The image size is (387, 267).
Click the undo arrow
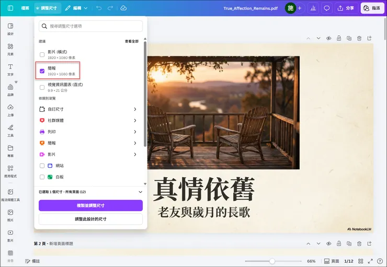coord(99,8)
